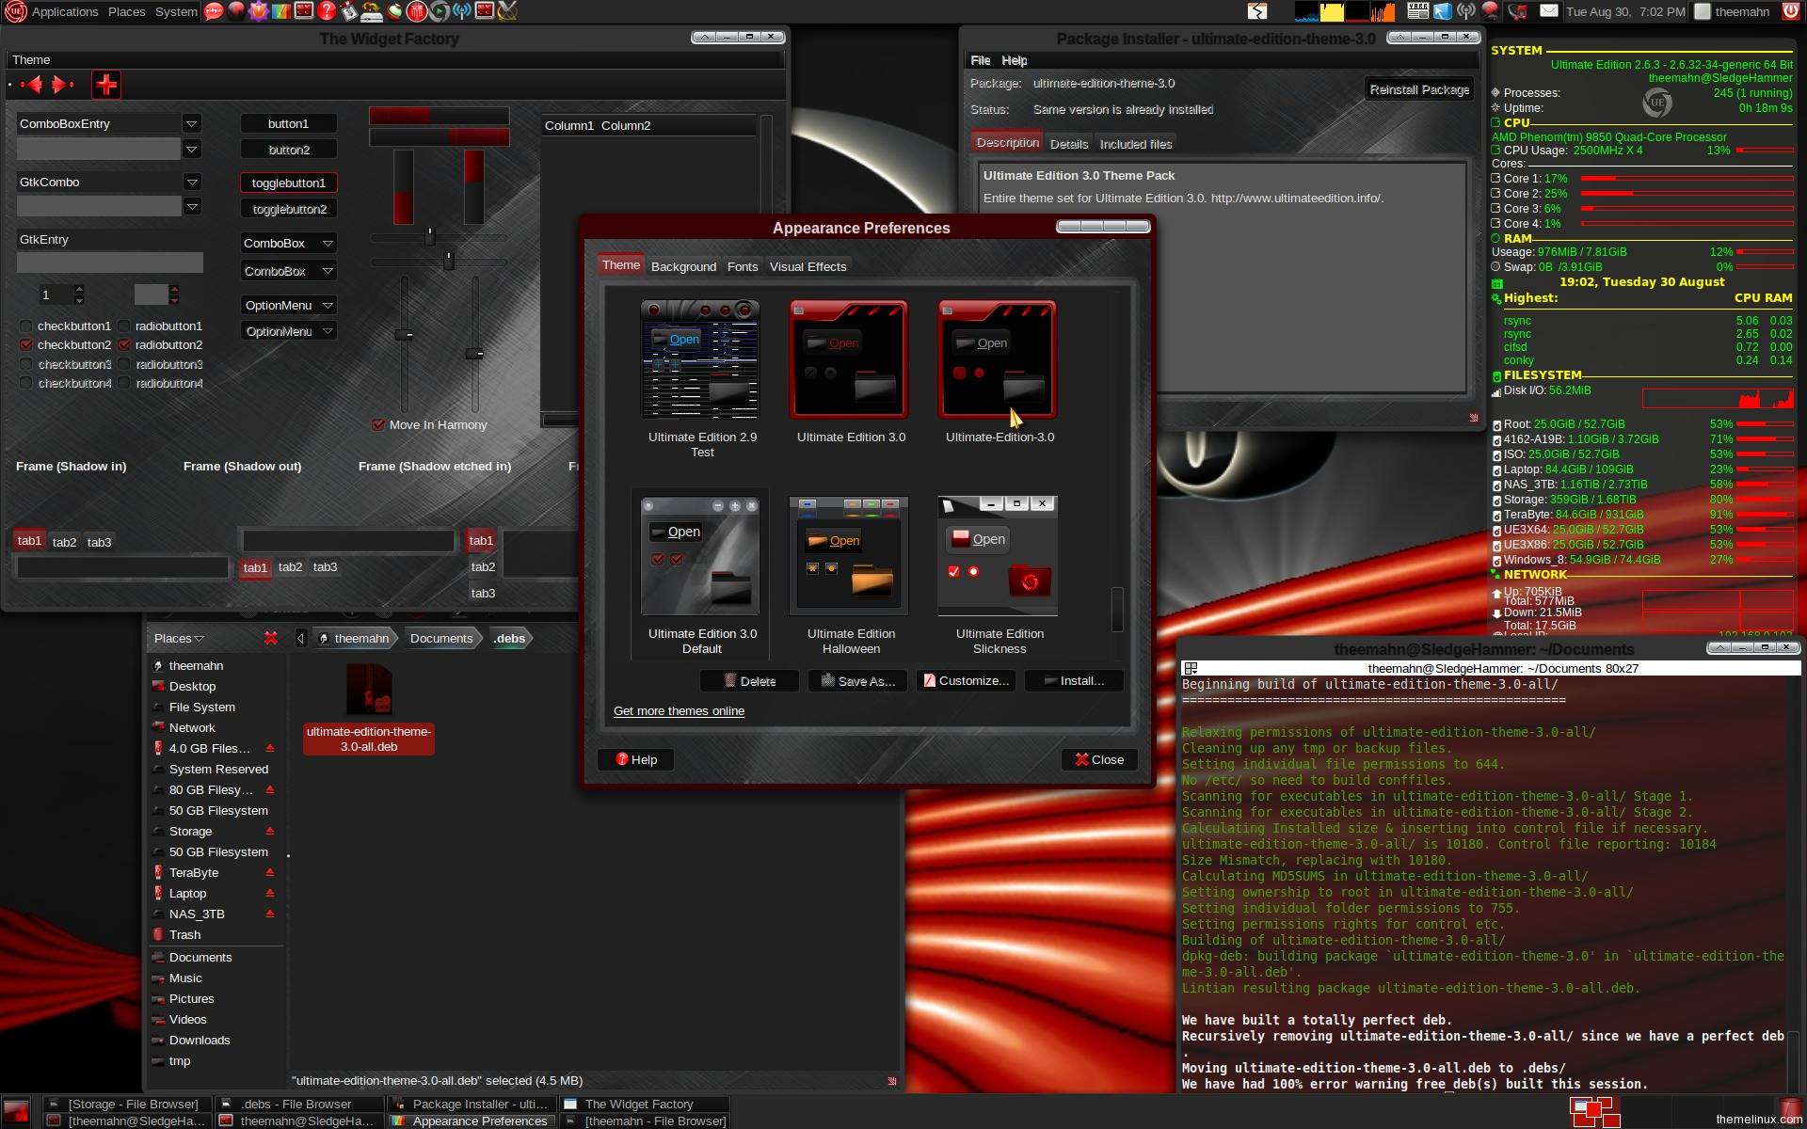This screenshot has width=1807, height=1129.
Task: Click the red question mark help launcher
Action: (326, 11)
